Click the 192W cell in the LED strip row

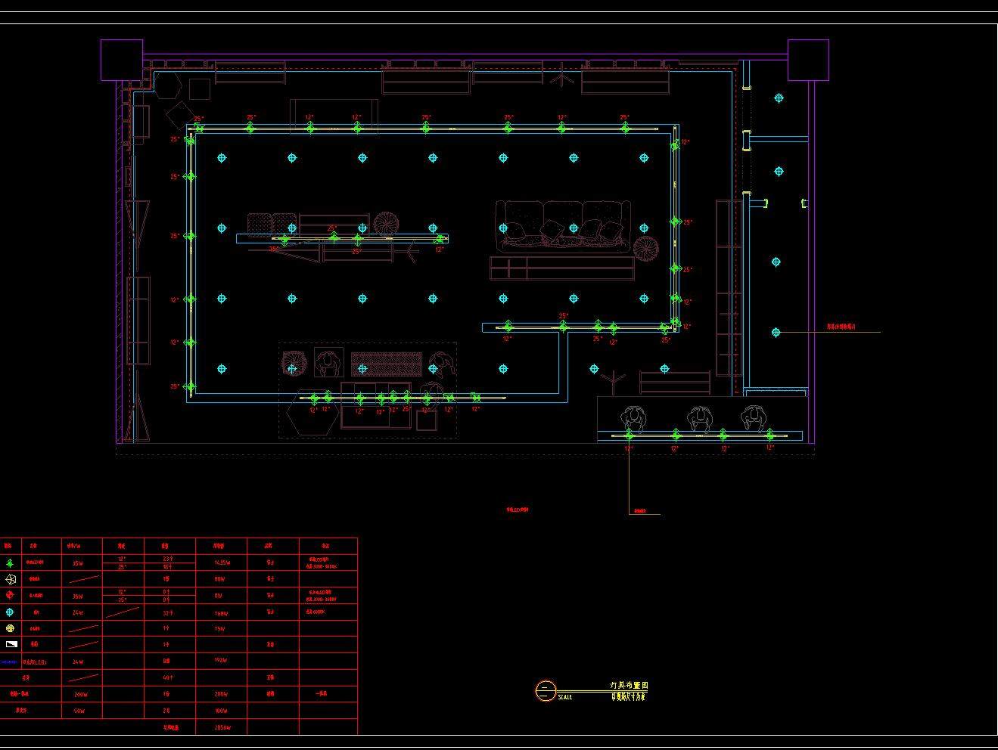[221, 661]
